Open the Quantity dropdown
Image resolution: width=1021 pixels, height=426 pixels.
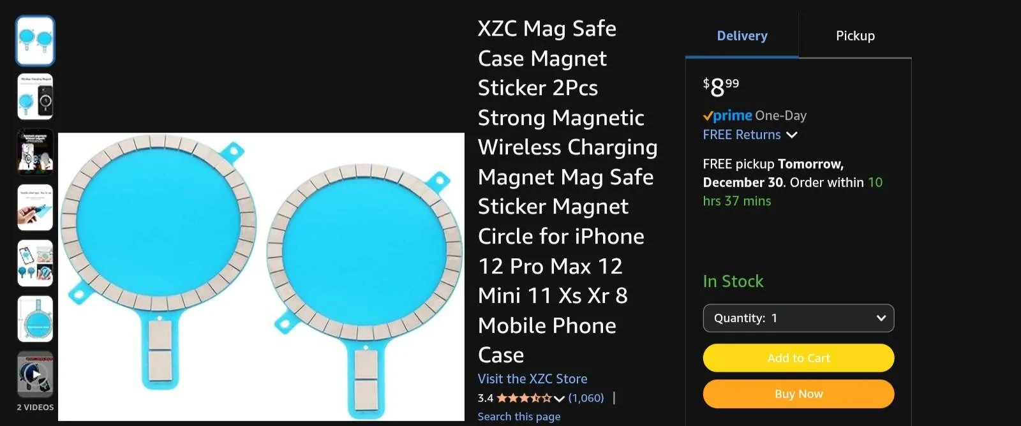coord(798,318)
